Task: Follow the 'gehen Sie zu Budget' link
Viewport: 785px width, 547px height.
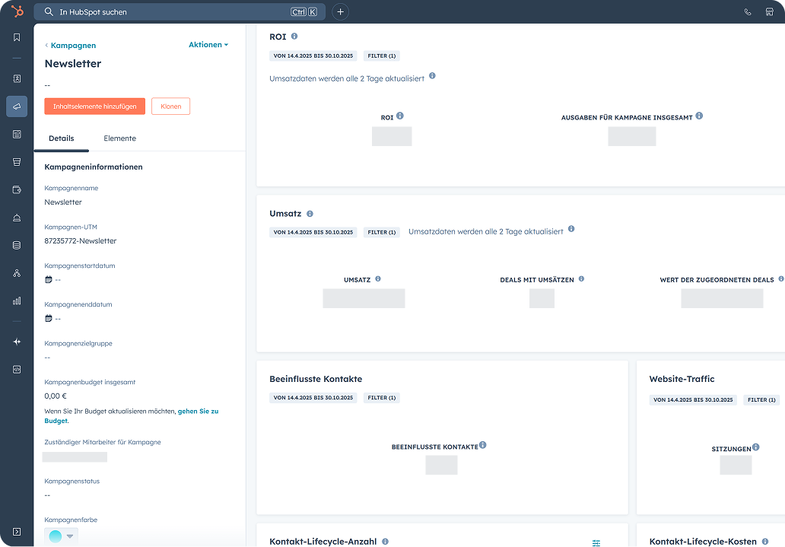Action: click(198, 411)
